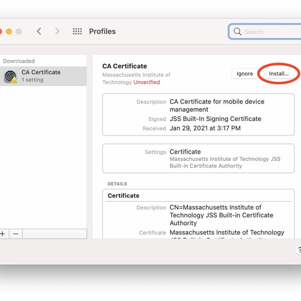Viewport: 301px width, 301px height.
Task: Click the CA Certificate heading in detail pane
Action: click(125, 66)
